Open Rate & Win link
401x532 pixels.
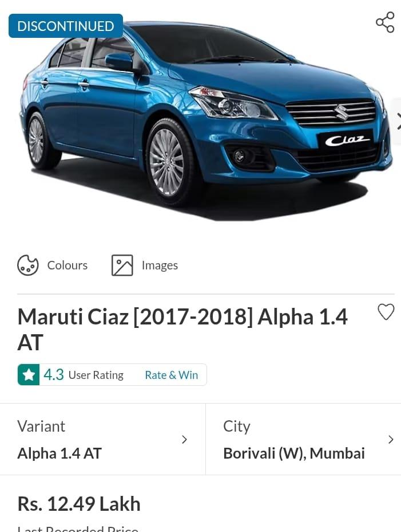[172, 375]
